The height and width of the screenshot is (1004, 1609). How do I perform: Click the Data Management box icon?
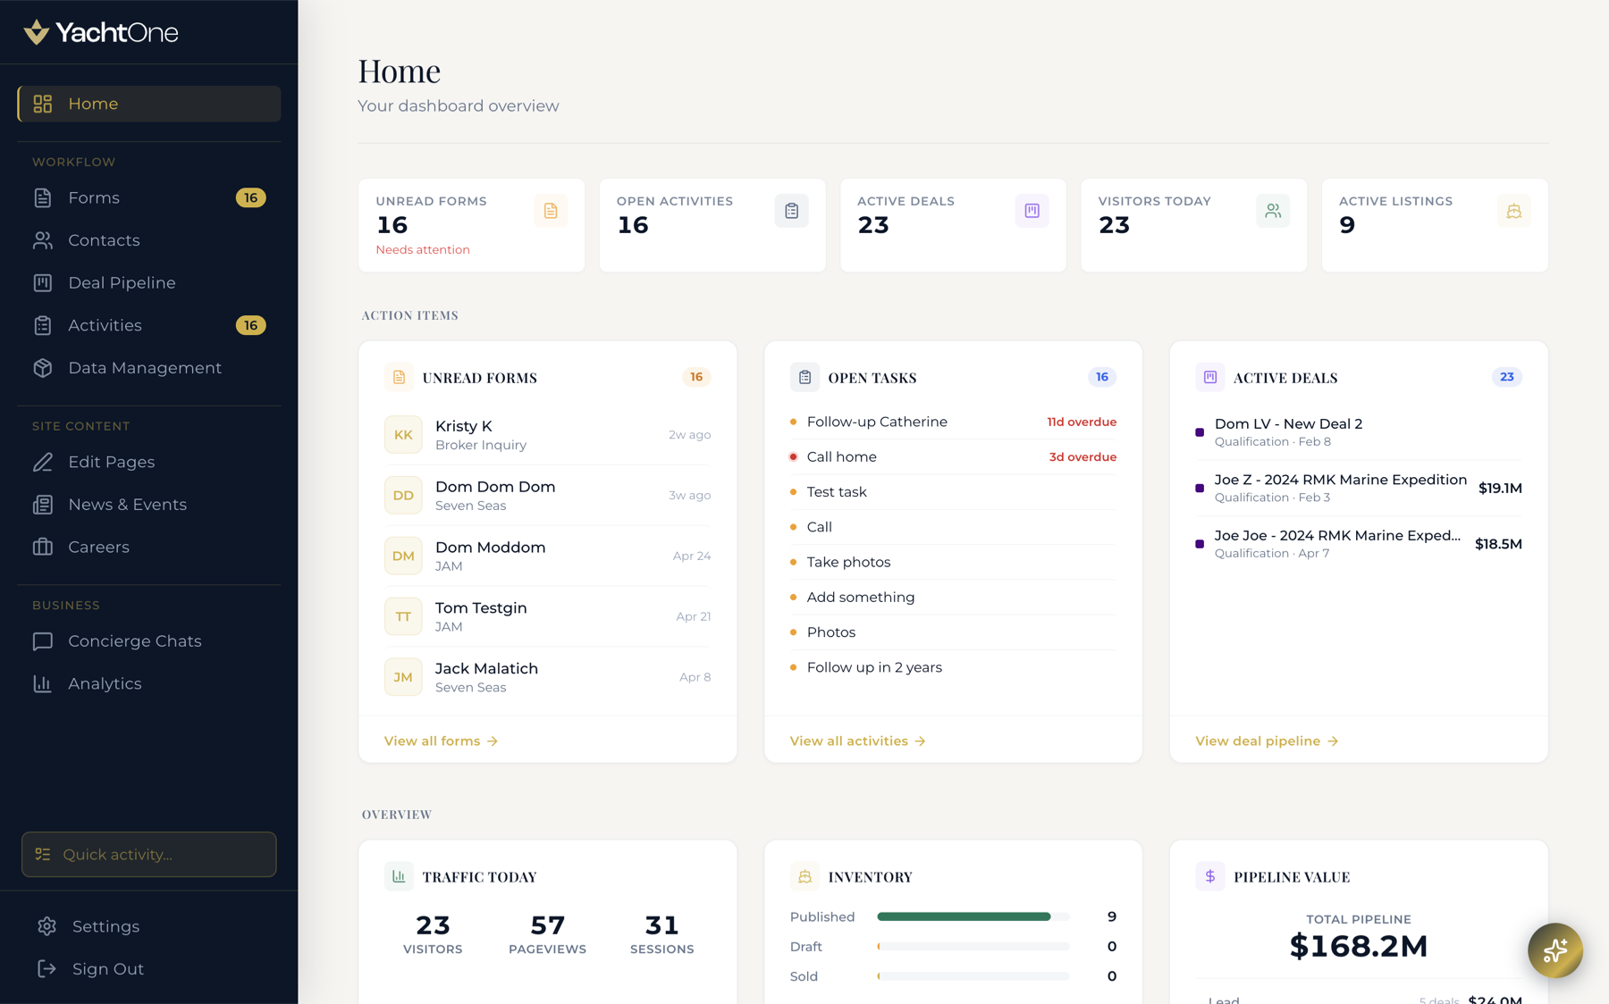(x=43, y=368)
